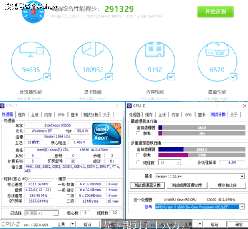Click the 三级 cache value 12 MBytes

click(x=91, y=201)
